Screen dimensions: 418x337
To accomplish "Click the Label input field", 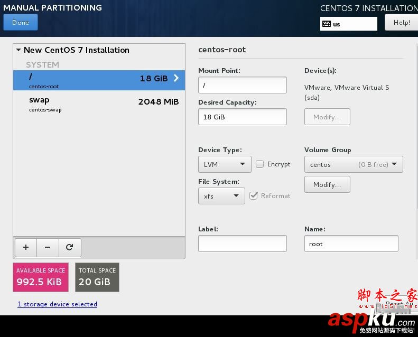I will pyautogui.click(x=243, y=244).
